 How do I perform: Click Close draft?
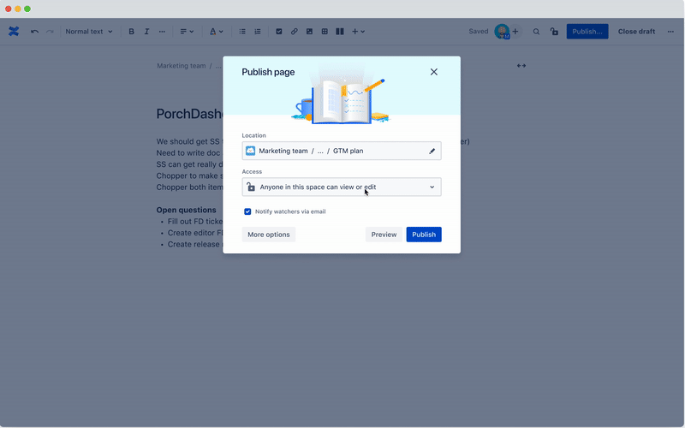pos(636,32)
